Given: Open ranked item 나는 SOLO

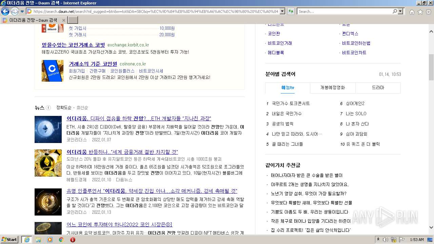Looking at the screenshot, I should [x=356, y=114].
